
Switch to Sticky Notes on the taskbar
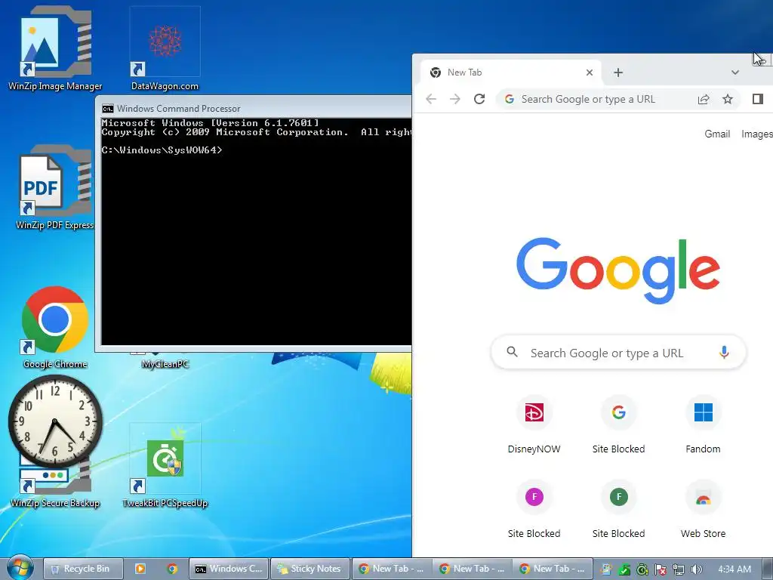[x=310, y=569]
